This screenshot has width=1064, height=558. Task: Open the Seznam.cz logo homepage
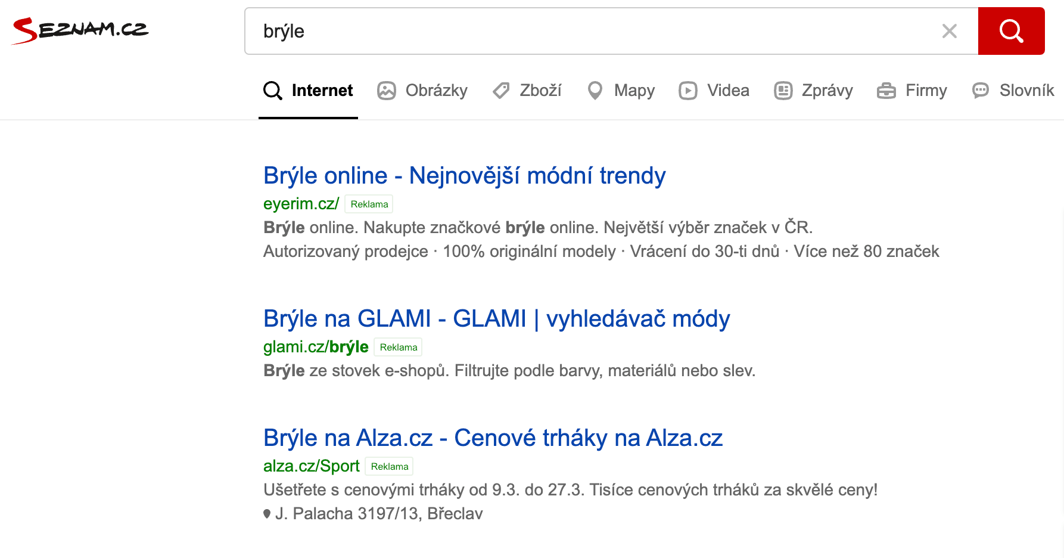point(80,30)
